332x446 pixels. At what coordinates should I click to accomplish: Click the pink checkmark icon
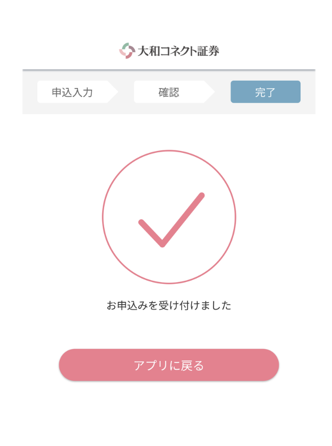171,220
